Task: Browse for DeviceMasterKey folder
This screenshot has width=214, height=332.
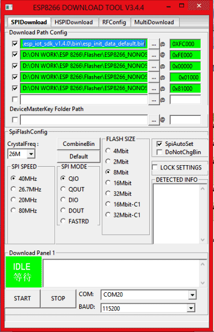Action: pos(154,120)
